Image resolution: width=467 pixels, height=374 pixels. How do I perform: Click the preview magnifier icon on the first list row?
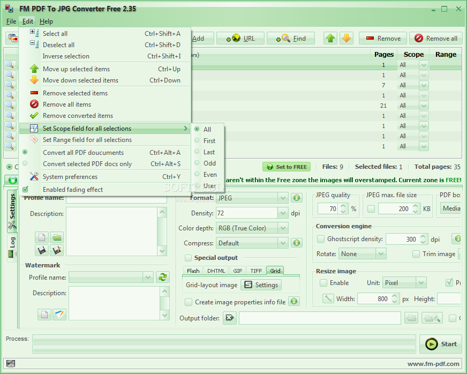[x=10, y=65]
